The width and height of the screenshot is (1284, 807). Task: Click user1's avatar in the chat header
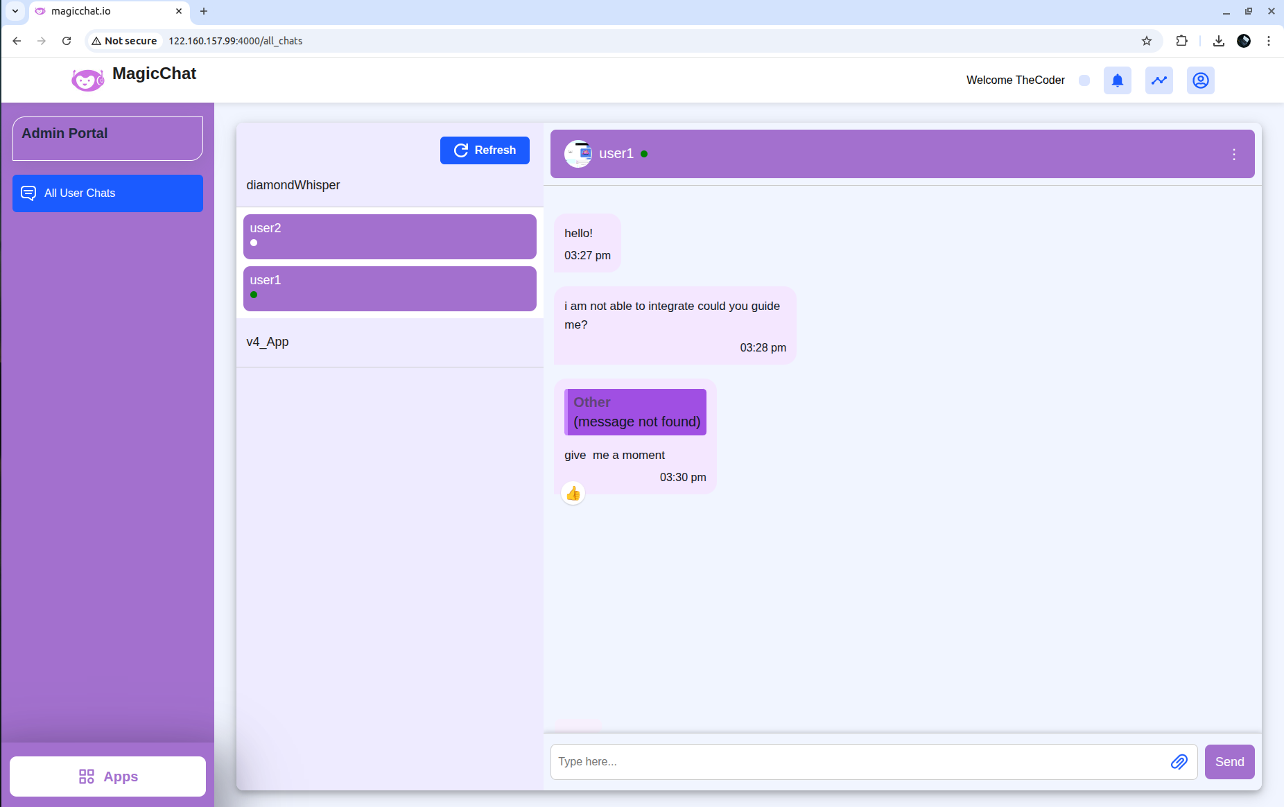(x=578, y=154)
